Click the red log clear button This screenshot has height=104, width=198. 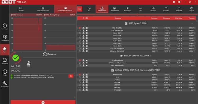click(71, 76)
